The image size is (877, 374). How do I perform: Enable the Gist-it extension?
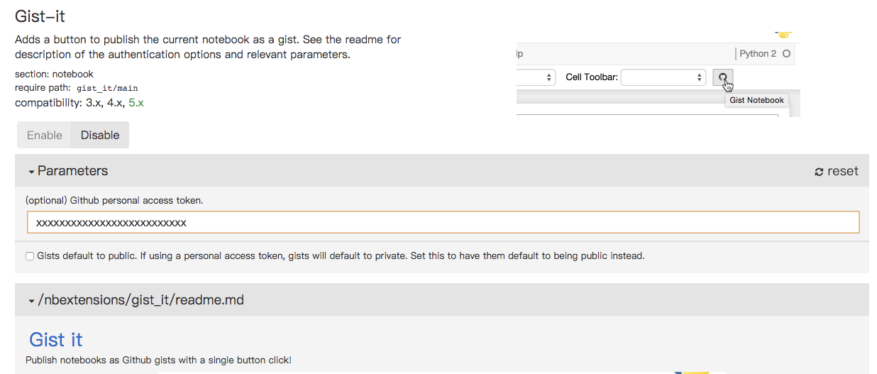point(45,135)
